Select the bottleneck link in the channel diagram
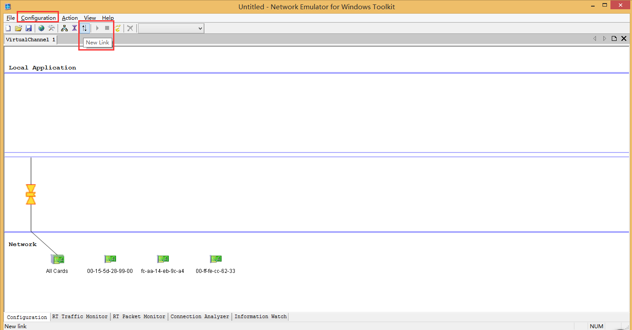 click(31, 193)
